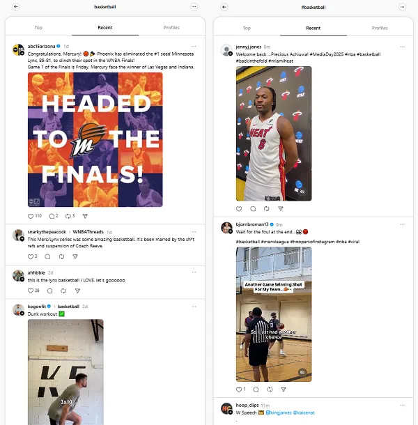Repost the jennyj.jones Miami Heat video
The image size is (418, 425).
pyautogui.click(x=266, y=209)
